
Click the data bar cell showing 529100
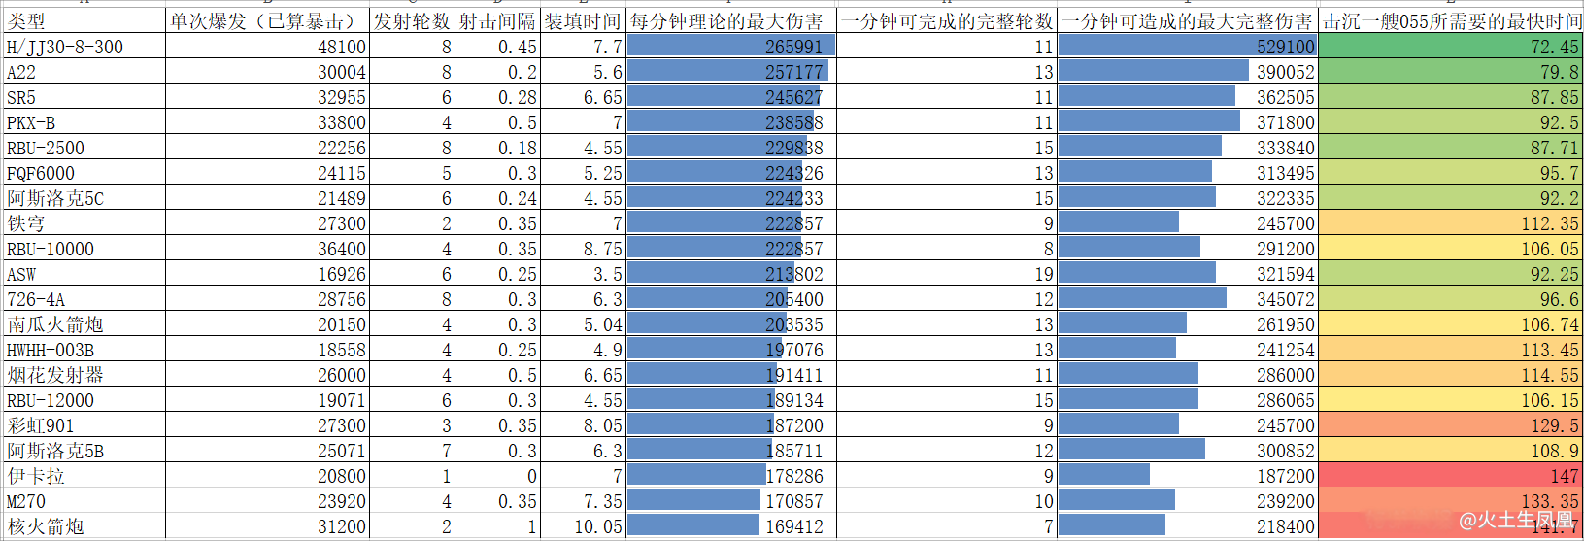coord(1187,47)
